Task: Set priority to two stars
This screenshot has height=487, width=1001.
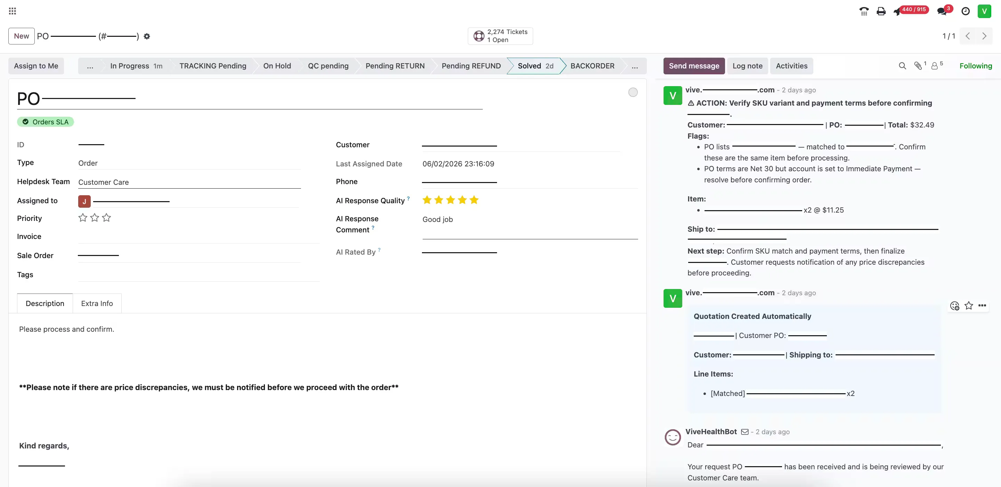Action: [x=95, y=218]
